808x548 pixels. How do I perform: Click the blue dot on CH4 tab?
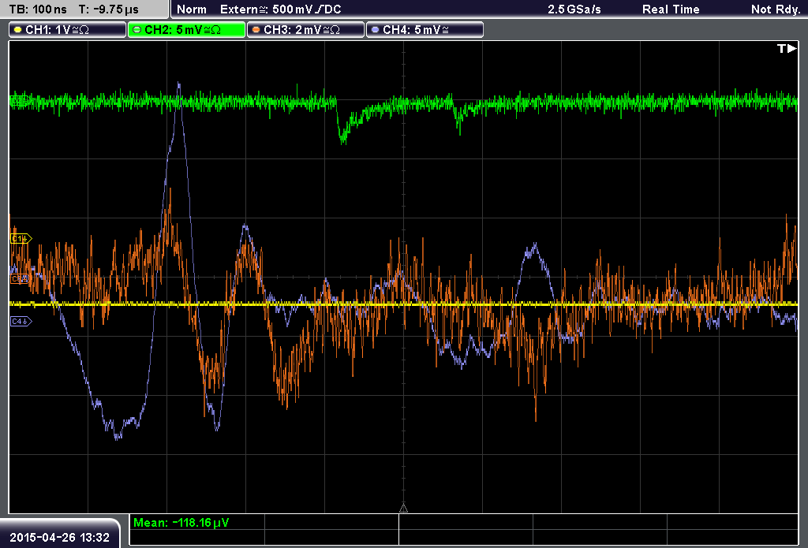[x=375, y=30]
